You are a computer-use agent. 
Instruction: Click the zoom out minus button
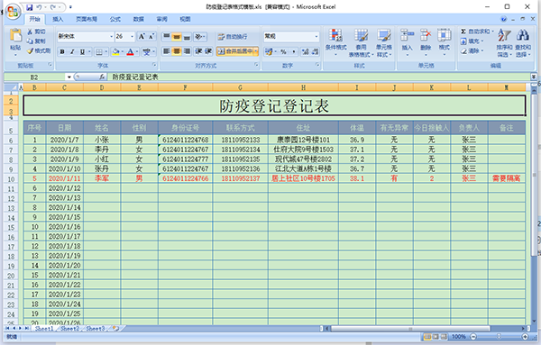tap(473, 336)
